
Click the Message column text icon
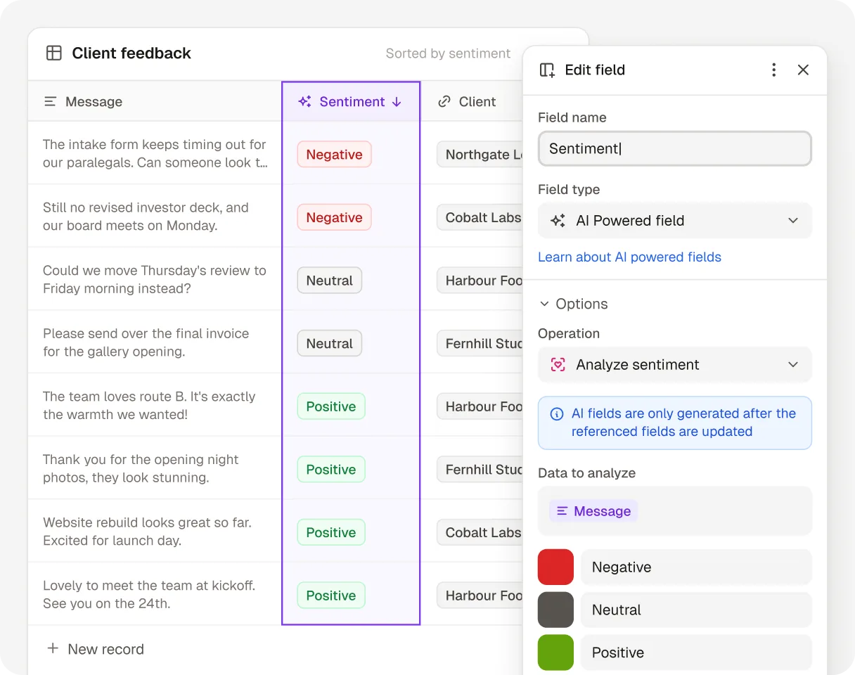(x=50, y=101)
